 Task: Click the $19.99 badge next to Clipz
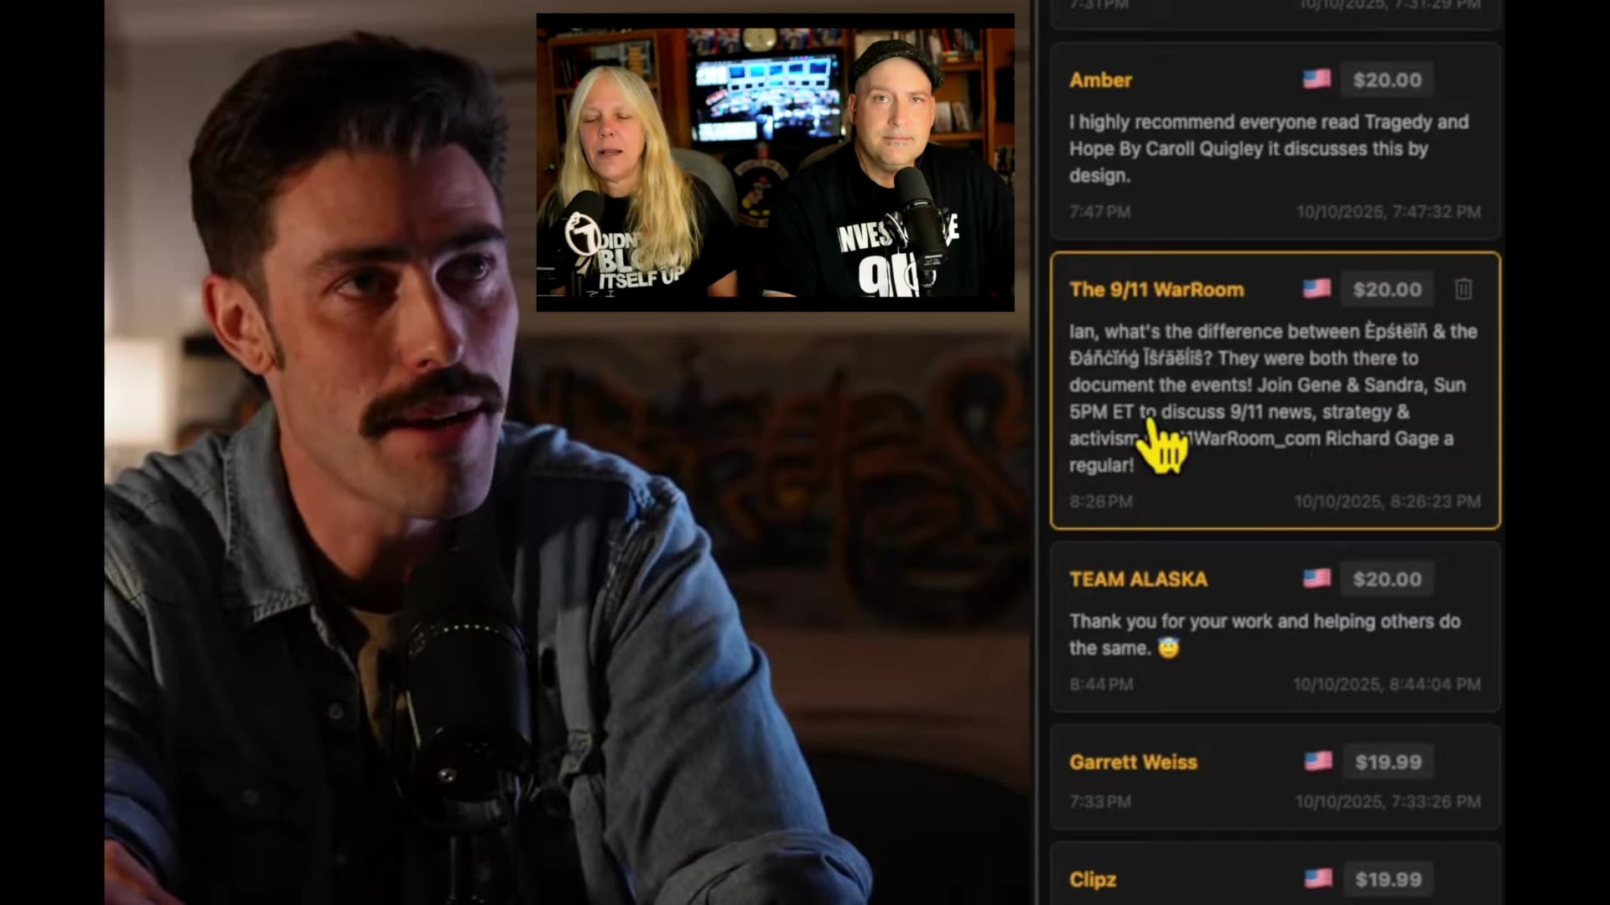[1389, 879]
